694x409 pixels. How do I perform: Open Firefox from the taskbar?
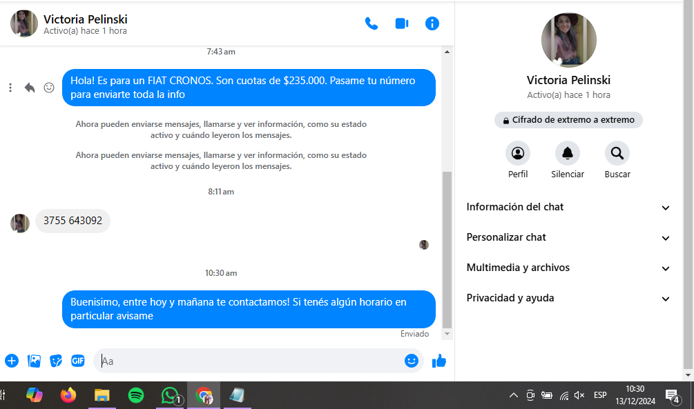pyautogui.click(x=68, y=395)
